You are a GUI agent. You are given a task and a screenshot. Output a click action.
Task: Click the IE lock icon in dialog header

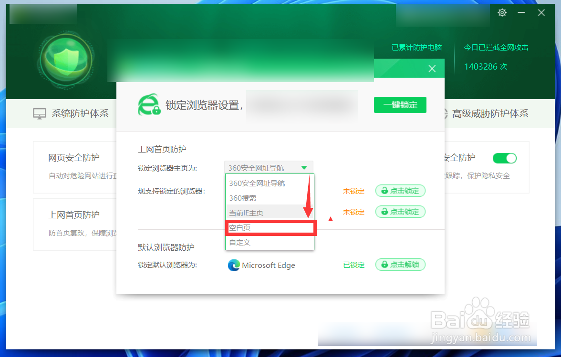(149, 105)
